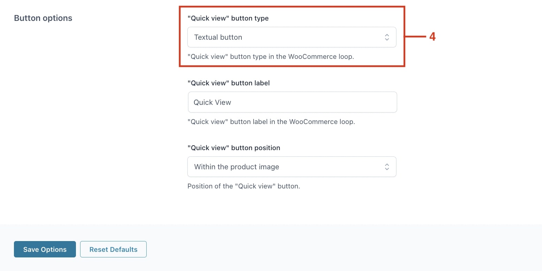Viewport: 542px width, 271px height.
Task: Click the Quick View text inside the input
Action: pyautogui.click(x=212, y=102)
